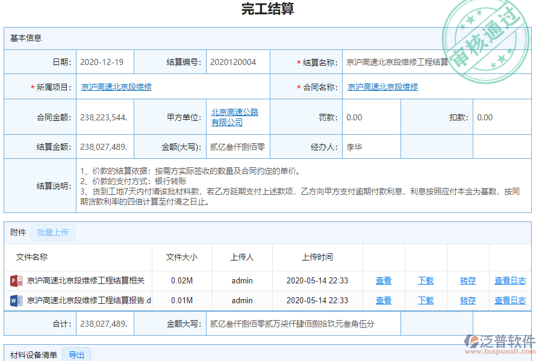Click the 导出 export button

coord(76,355)
